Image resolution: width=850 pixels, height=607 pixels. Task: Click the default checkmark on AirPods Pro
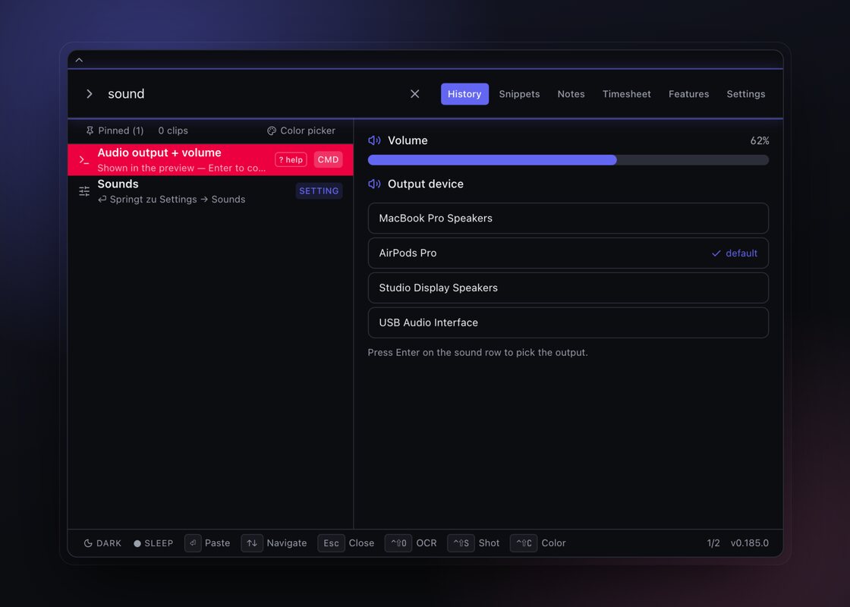click(716, 253)
